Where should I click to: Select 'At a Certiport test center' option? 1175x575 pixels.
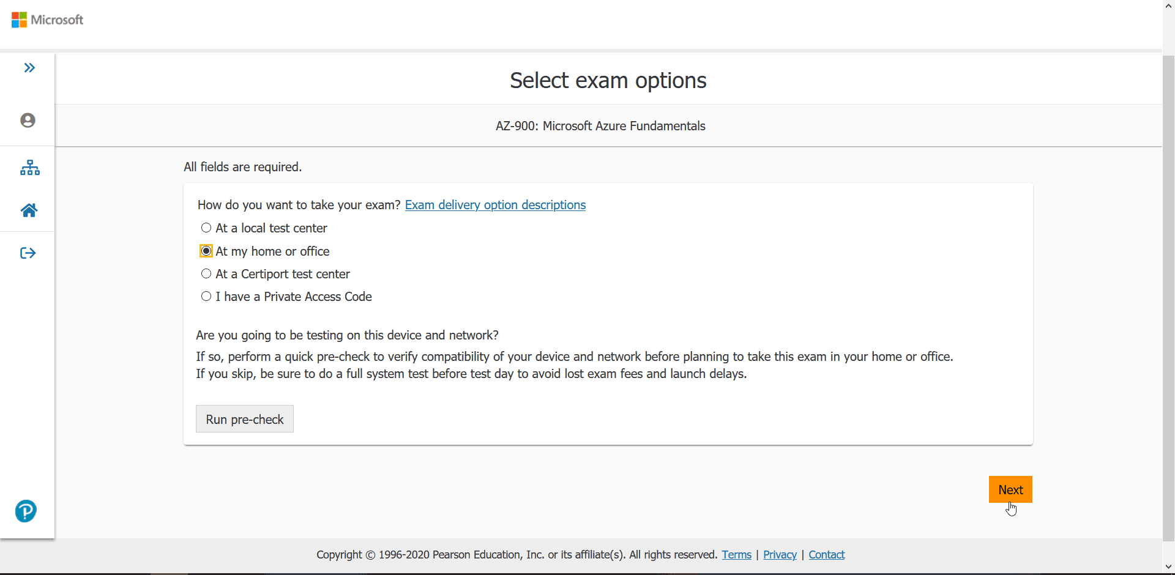tap(206, 273)
